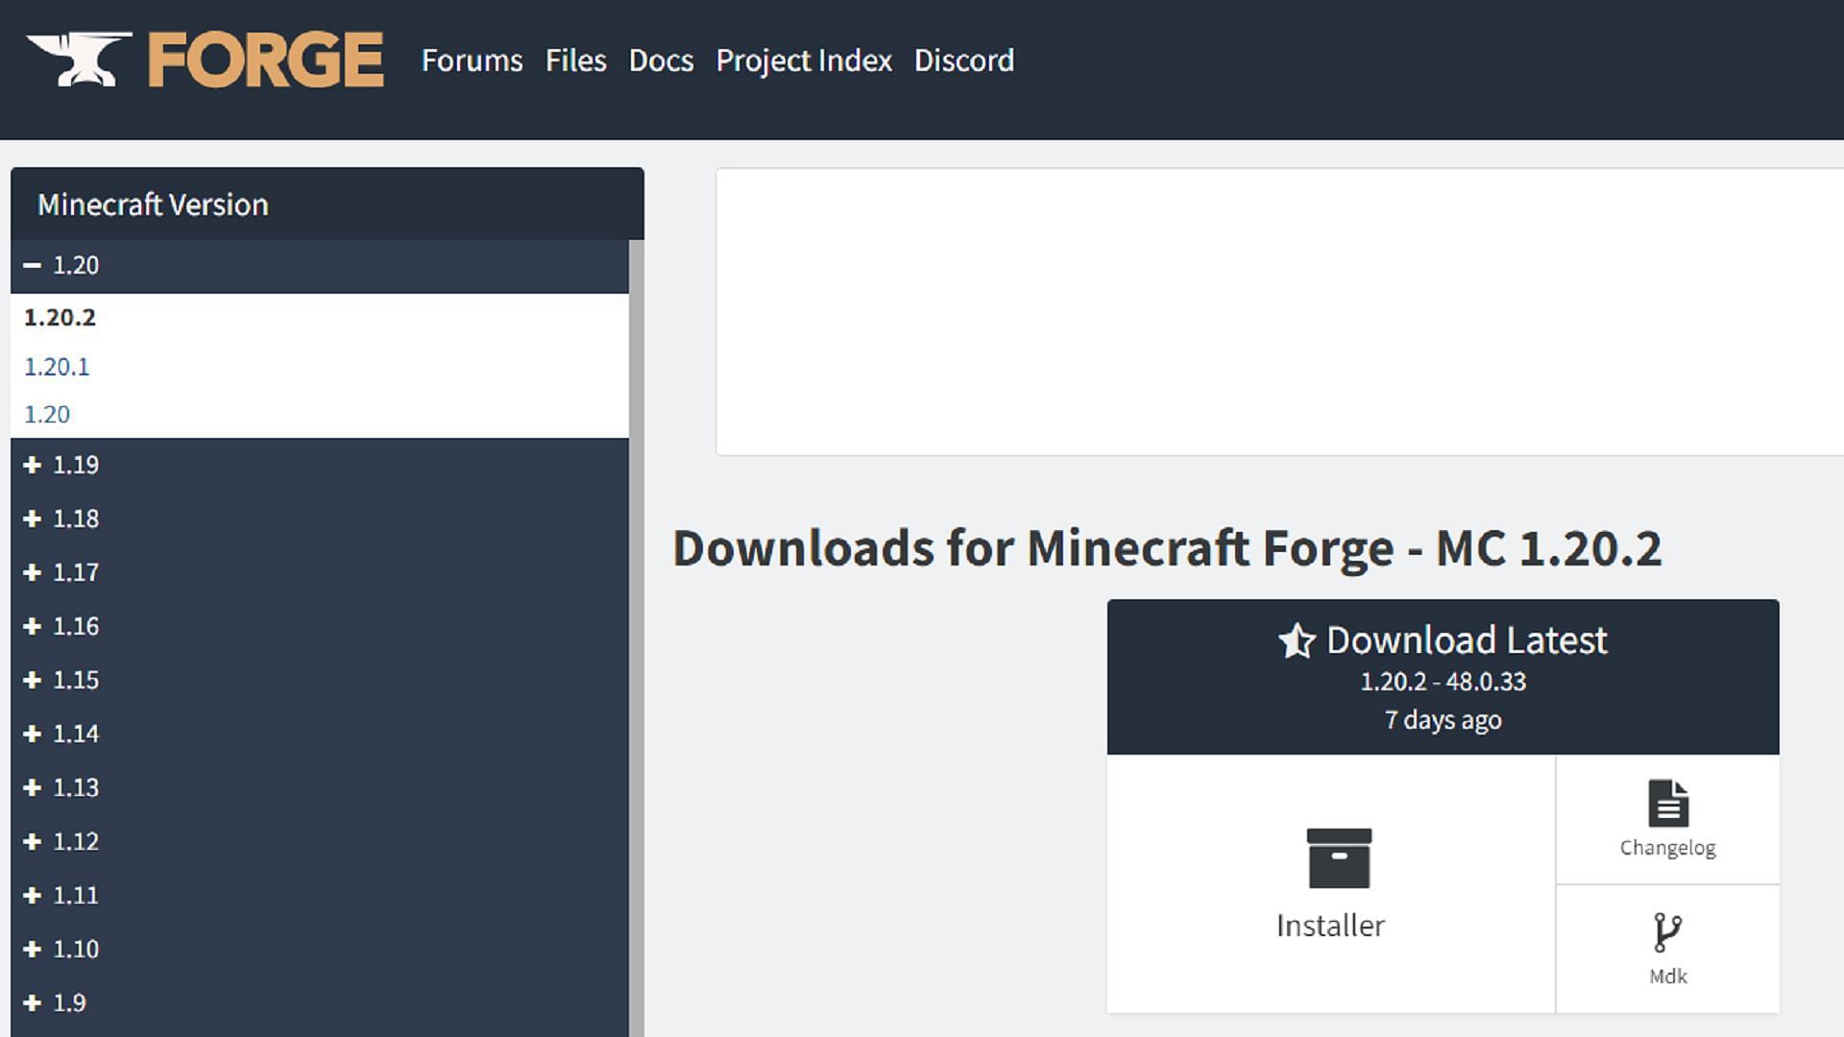The image size is (1844, 1037).
Task: Expand the 1.14 version group
Action: tap(320, 735)
